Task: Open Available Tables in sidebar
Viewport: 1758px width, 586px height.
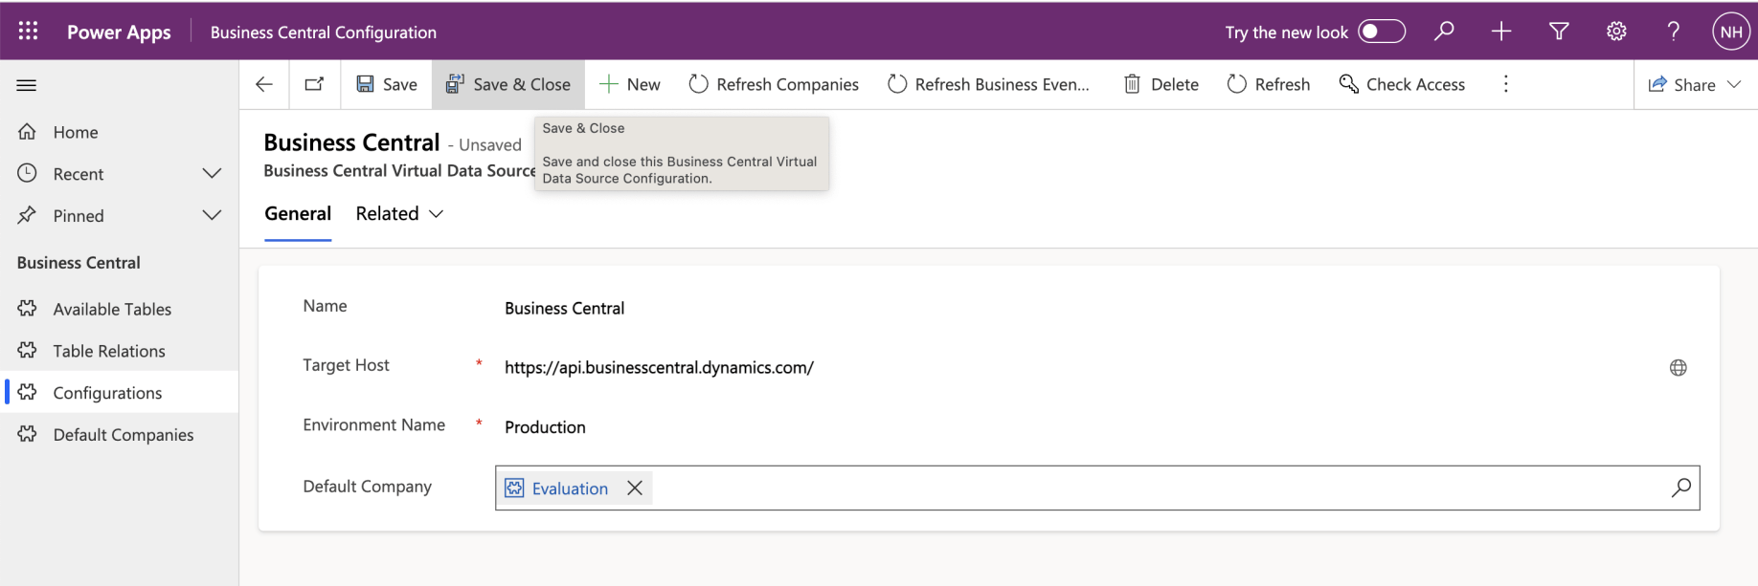Action: (112, 310)
